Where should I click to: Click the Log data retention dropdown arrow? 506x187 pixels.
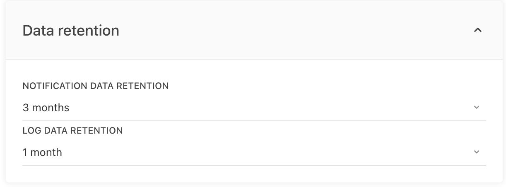[x=476, y=152]
